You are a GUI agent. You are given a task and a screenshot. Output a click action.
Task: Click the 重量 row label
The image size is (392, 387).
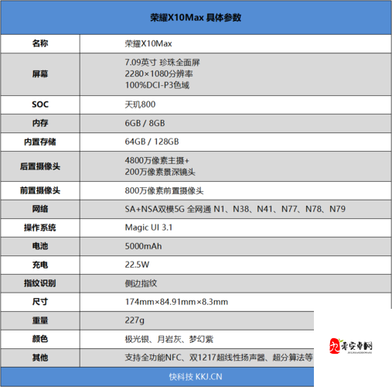tap(40, 320)
